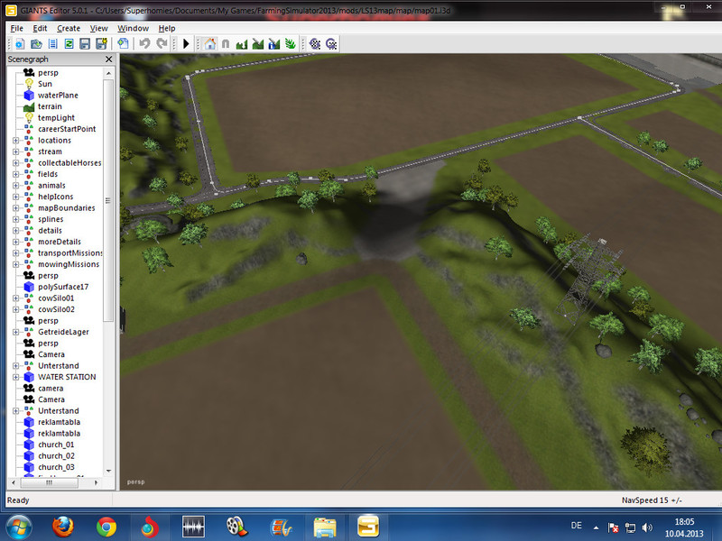722x541 pixels.
Task: Click the New scene toolbar icon
Action: click(19, 44)
